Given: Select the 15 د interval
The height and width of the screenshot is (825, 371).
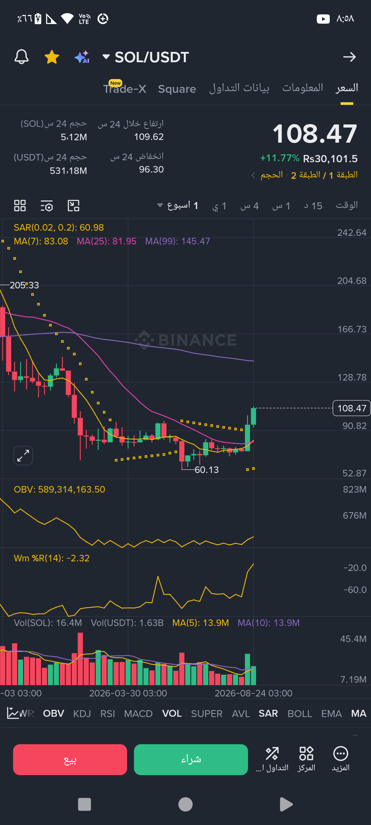Looking at the screenshot, I should (313, 206).
